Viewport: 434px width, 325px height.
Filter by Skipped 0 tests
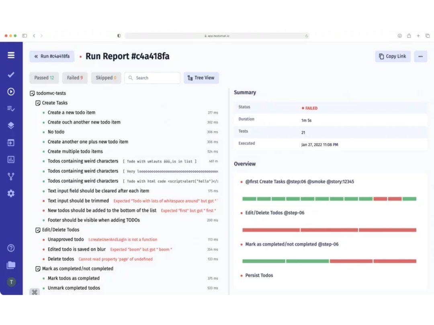tap(106, 78)
